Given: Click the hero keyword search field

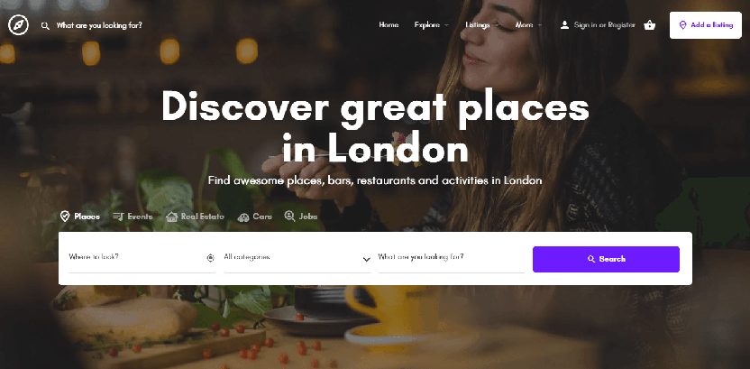Looking at the screenshot, I should pyautogui.click(x=451, y=258).
